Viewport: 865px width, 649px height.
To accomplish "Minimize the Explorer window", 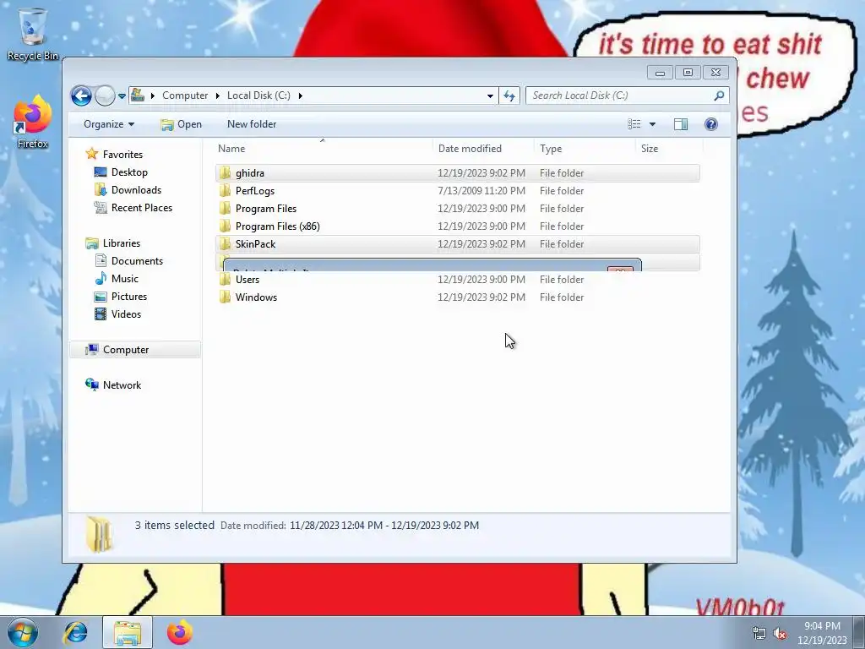I will [660, 73].
